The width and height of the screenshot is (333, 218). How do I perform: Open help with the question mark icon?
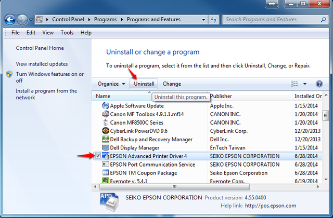[x=319, y=84]
